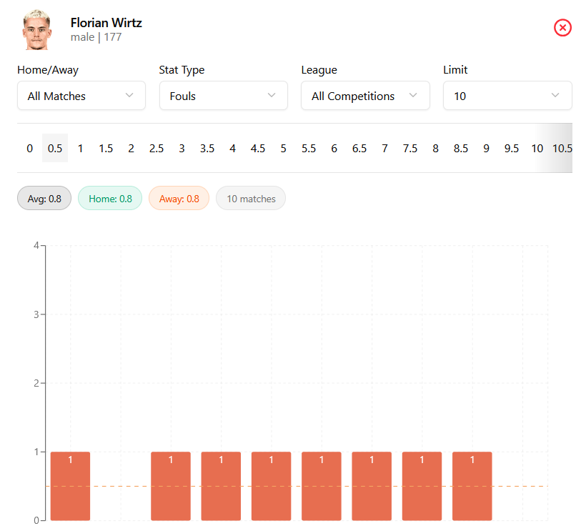Screen dimensions: 586x531
Task: Click the 10 matches badge
Action: pyautogui.click(x=251, y=199)
